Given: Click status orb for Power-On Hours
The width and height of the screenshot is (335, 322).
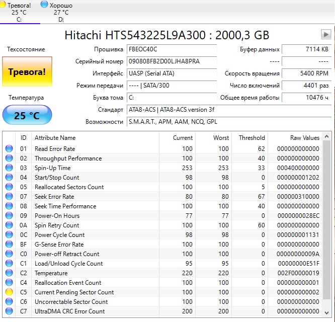Looking at the screenshot, I should point(9,216).
